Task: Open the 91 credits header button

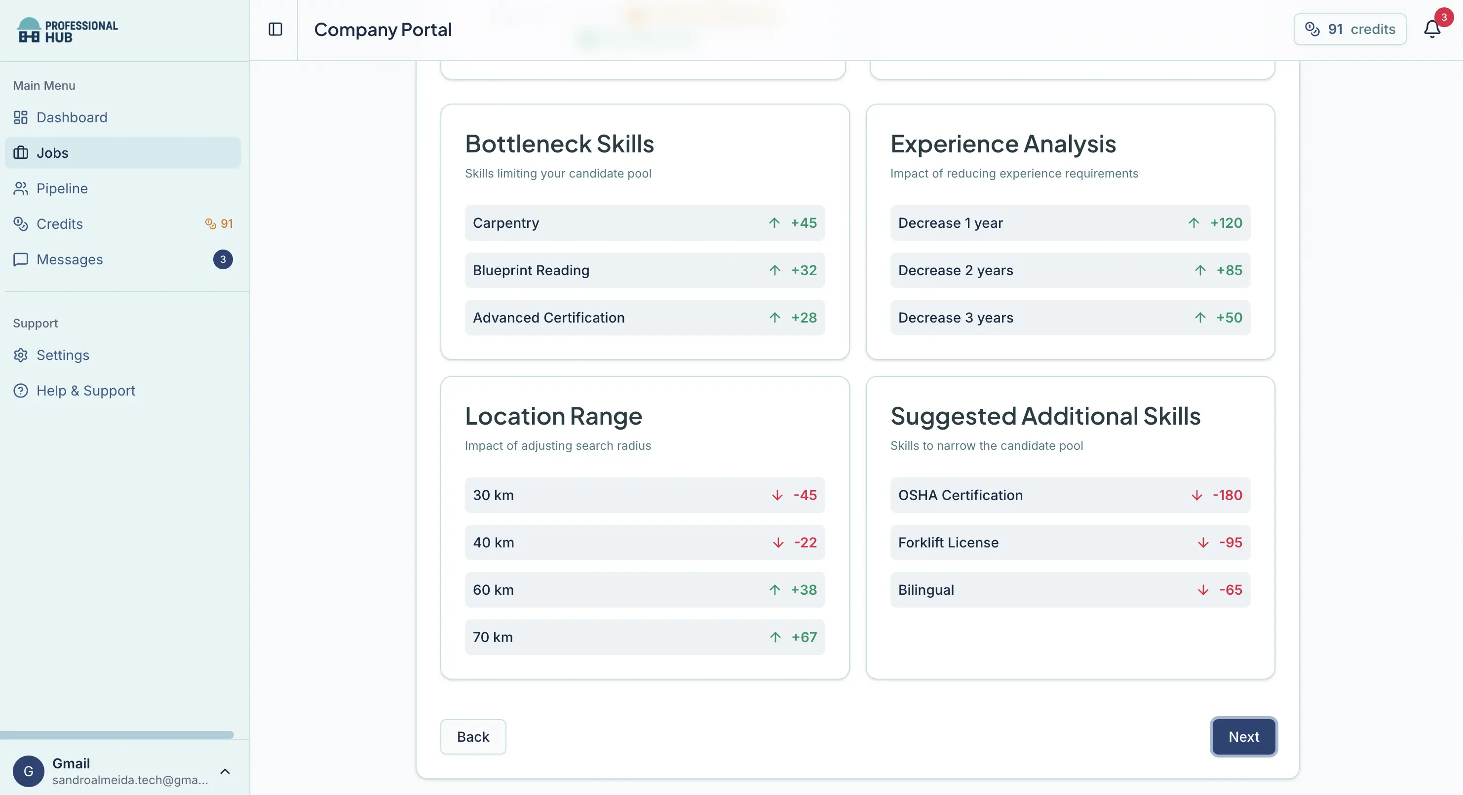Action: tap(1349, 30)
